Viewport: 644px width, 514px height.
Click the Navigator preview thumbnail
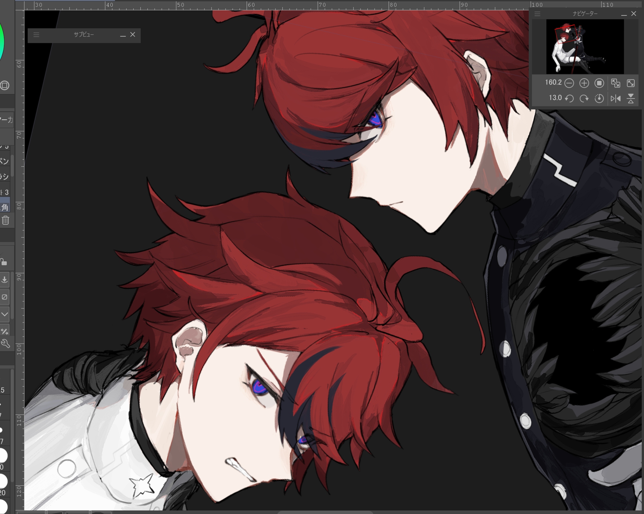585,47
